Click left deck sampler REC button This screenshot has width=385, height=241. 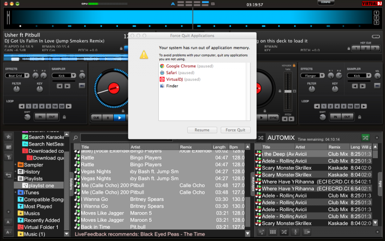coord(82,86)
